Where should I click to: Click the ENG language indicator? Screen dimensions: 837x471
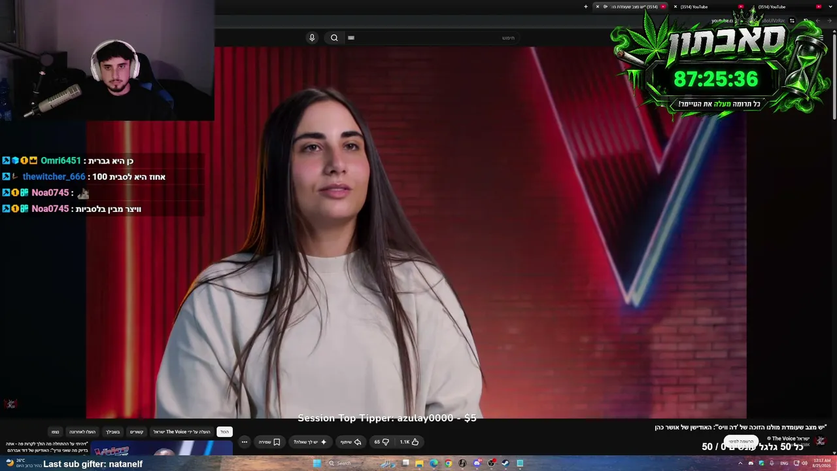pyautogui.click(x=784, y=463)
